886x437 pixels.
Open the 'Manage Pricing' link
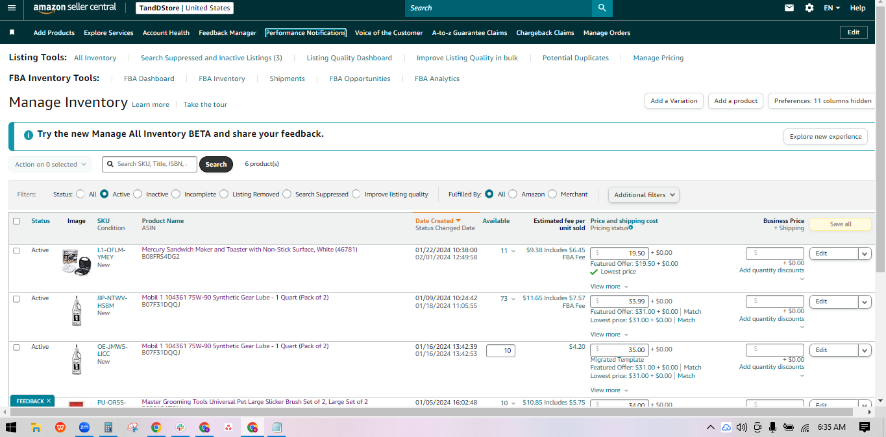pyautogui.click(x=658, y=58)
